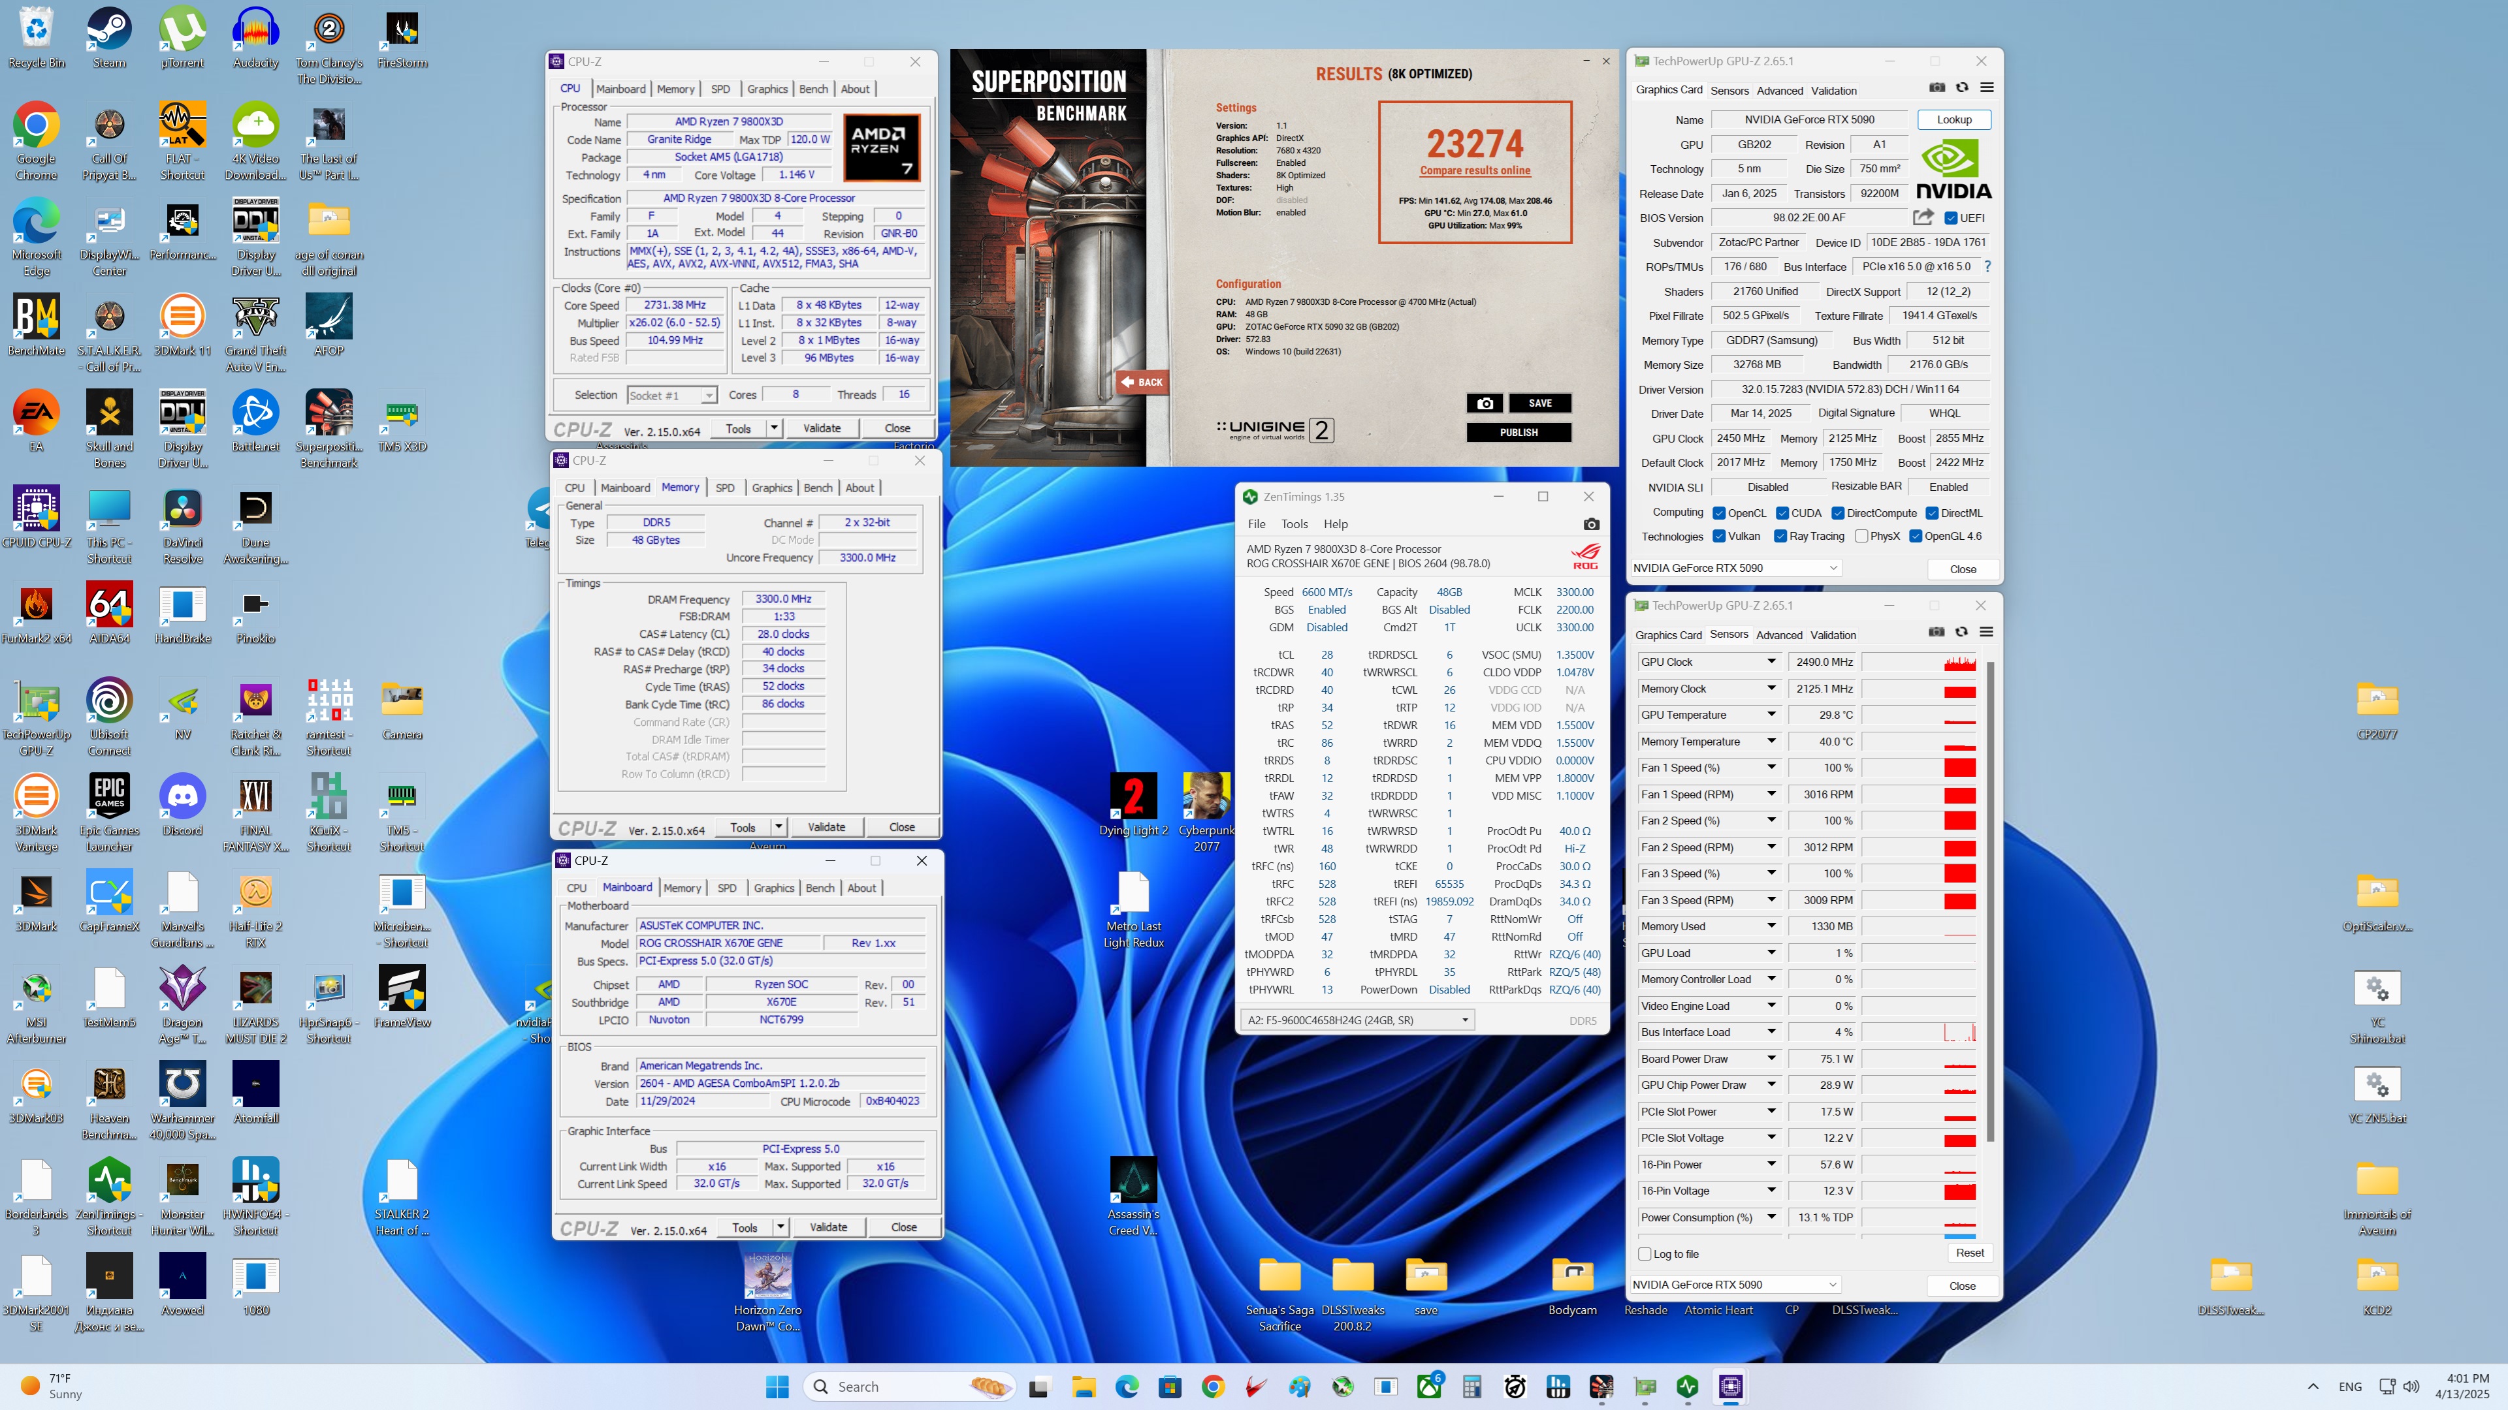Viewport: 2508px width, 1410px height.
Task: Switch to Bench tab in CPU-Z Mainboard window
Action: click(820, 888)
